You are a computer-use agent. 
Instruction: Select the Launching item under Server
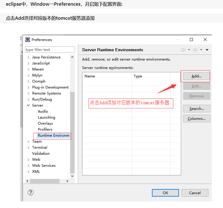click(x=46, y=117)
